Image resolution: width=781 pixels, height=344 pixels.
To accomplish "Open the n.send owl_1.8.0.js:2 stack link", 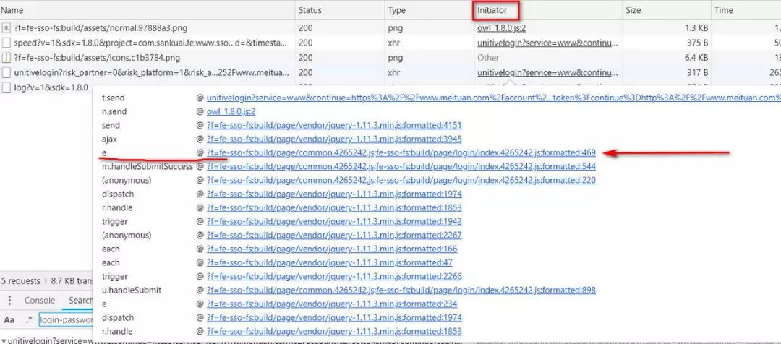I will coord(231,111).
